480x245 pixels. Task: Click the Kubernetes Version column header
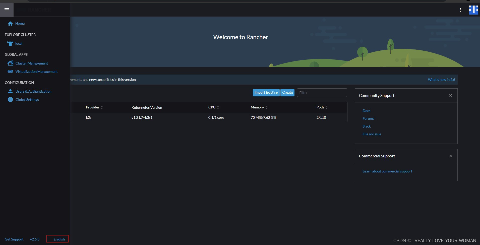(147, 107)
